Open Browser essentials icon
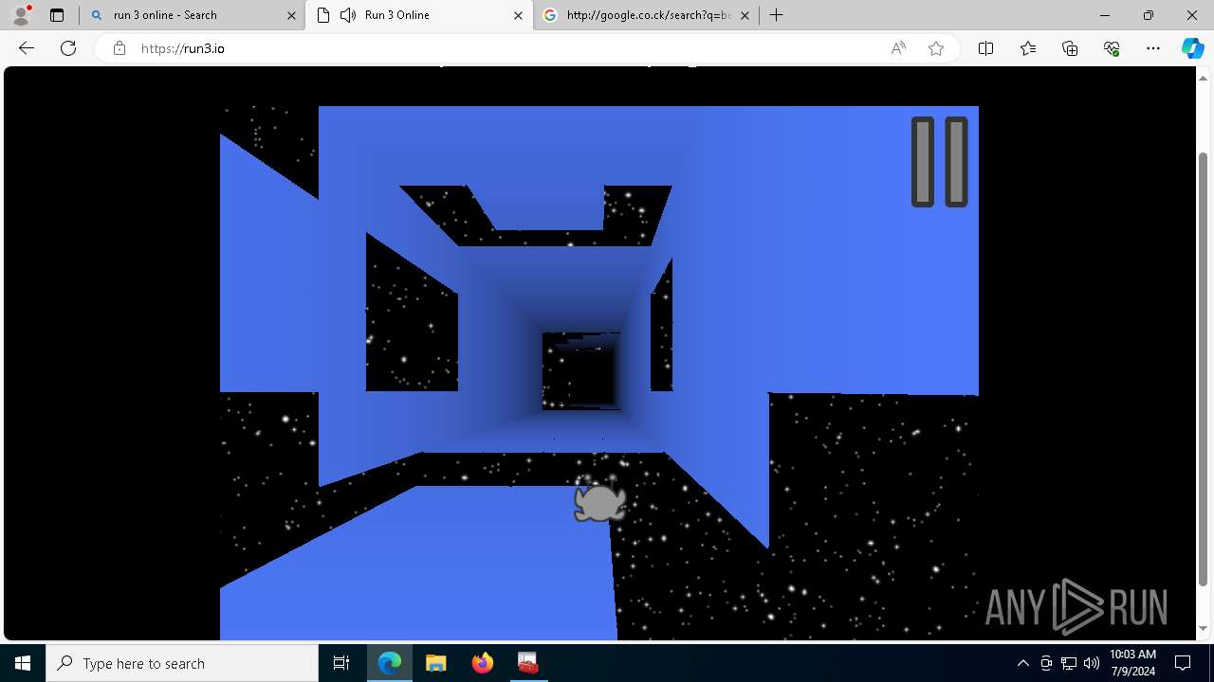This screenshot has height=682, width=1214. [1112, 48]
